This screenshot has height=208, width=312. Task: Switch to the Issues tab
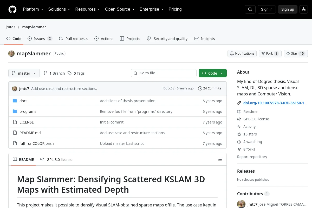pos(40,39)
